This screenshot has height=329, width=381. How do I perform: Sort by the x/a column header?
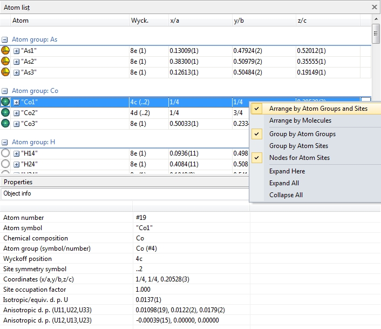pos(175,21)
